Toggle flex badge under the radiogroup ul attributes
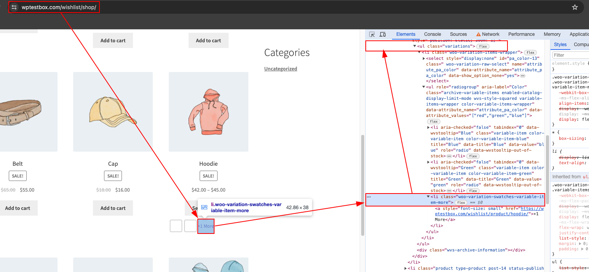The image size is (589, 272). tap(434, 122)
